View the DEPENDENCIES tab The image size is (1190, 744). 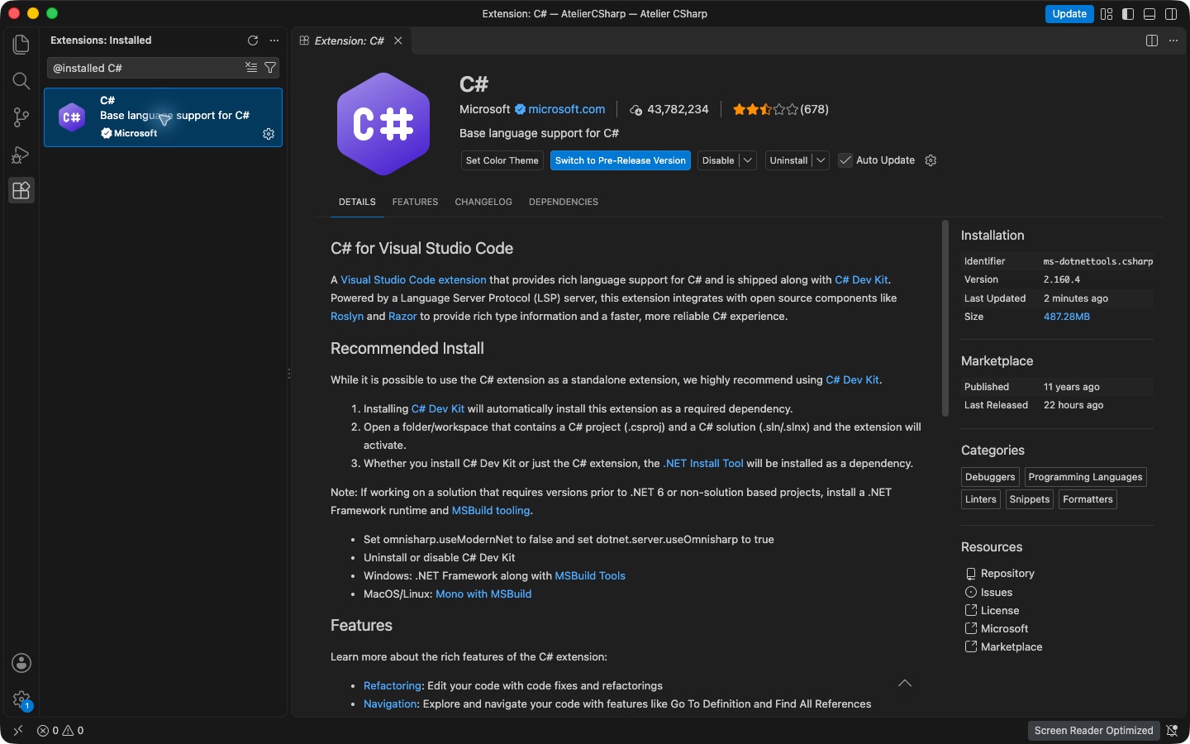point(564,203)
